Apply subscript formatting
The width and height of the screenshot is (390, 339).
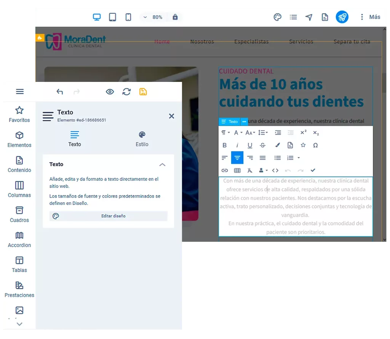tap(316, 133)
